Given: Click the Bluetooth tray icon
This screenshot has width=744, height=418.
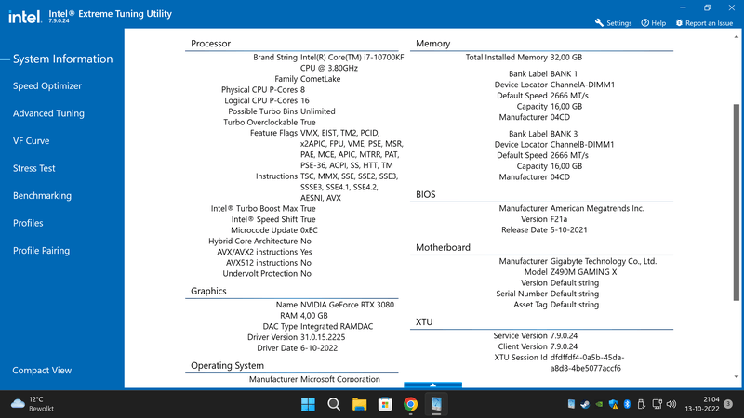Looking at the screenshot, I should (627, 404).
